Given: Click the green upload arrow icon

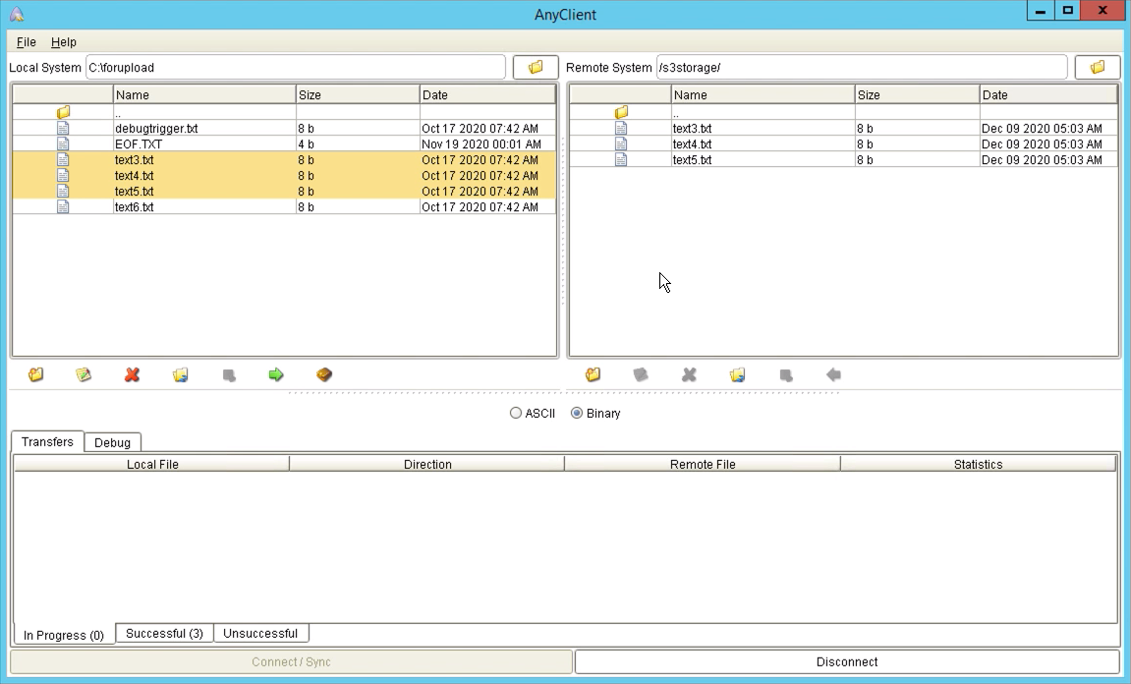Looking at the screenshot, I should click(x=276, y=374).
